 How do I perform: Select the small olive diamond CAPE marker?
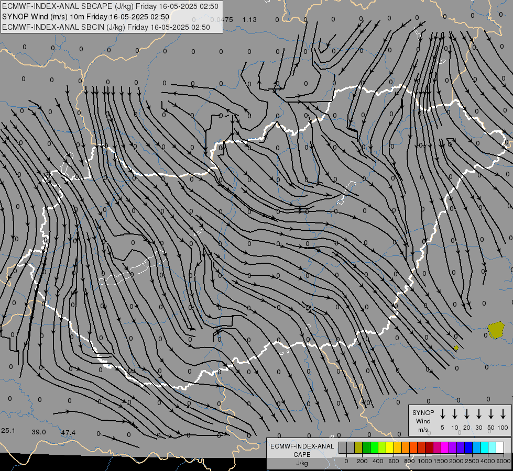click(456, 348)
